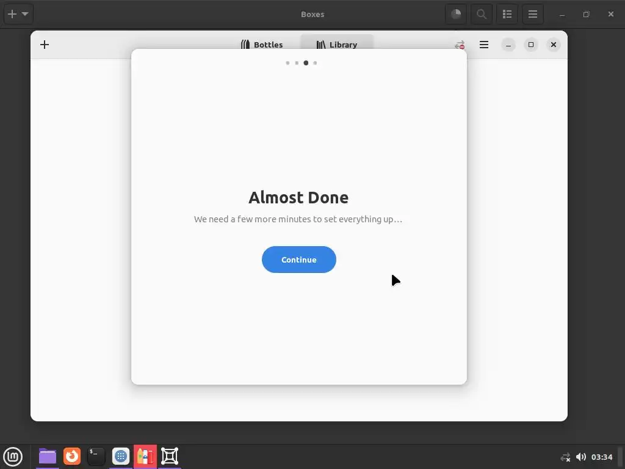Open the Boxes main hamburger menu
The height and width of the screenshot is (469, 625).
pyautogui.click(x=532, y=15)
